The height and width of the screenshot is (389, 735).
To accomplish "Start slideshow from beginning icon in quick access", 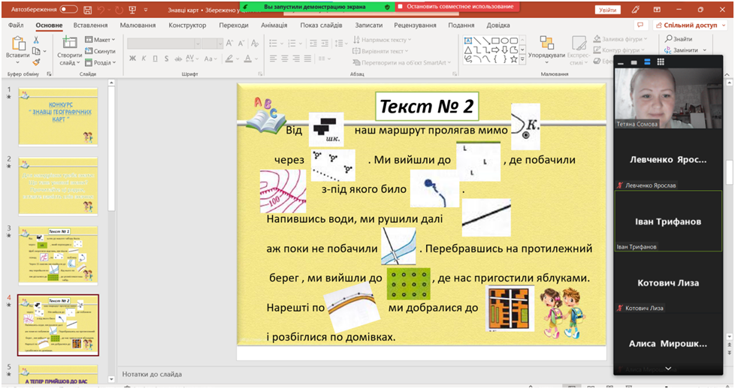I will (132, 9).
